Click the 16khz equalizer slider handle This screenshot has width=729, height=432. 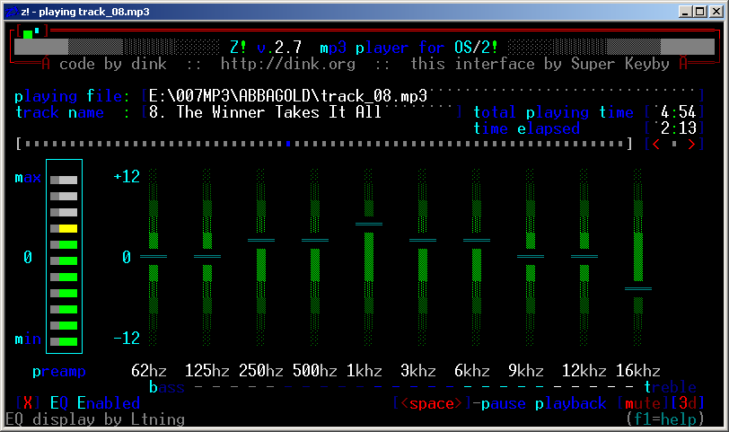click(x=638, y=289)
